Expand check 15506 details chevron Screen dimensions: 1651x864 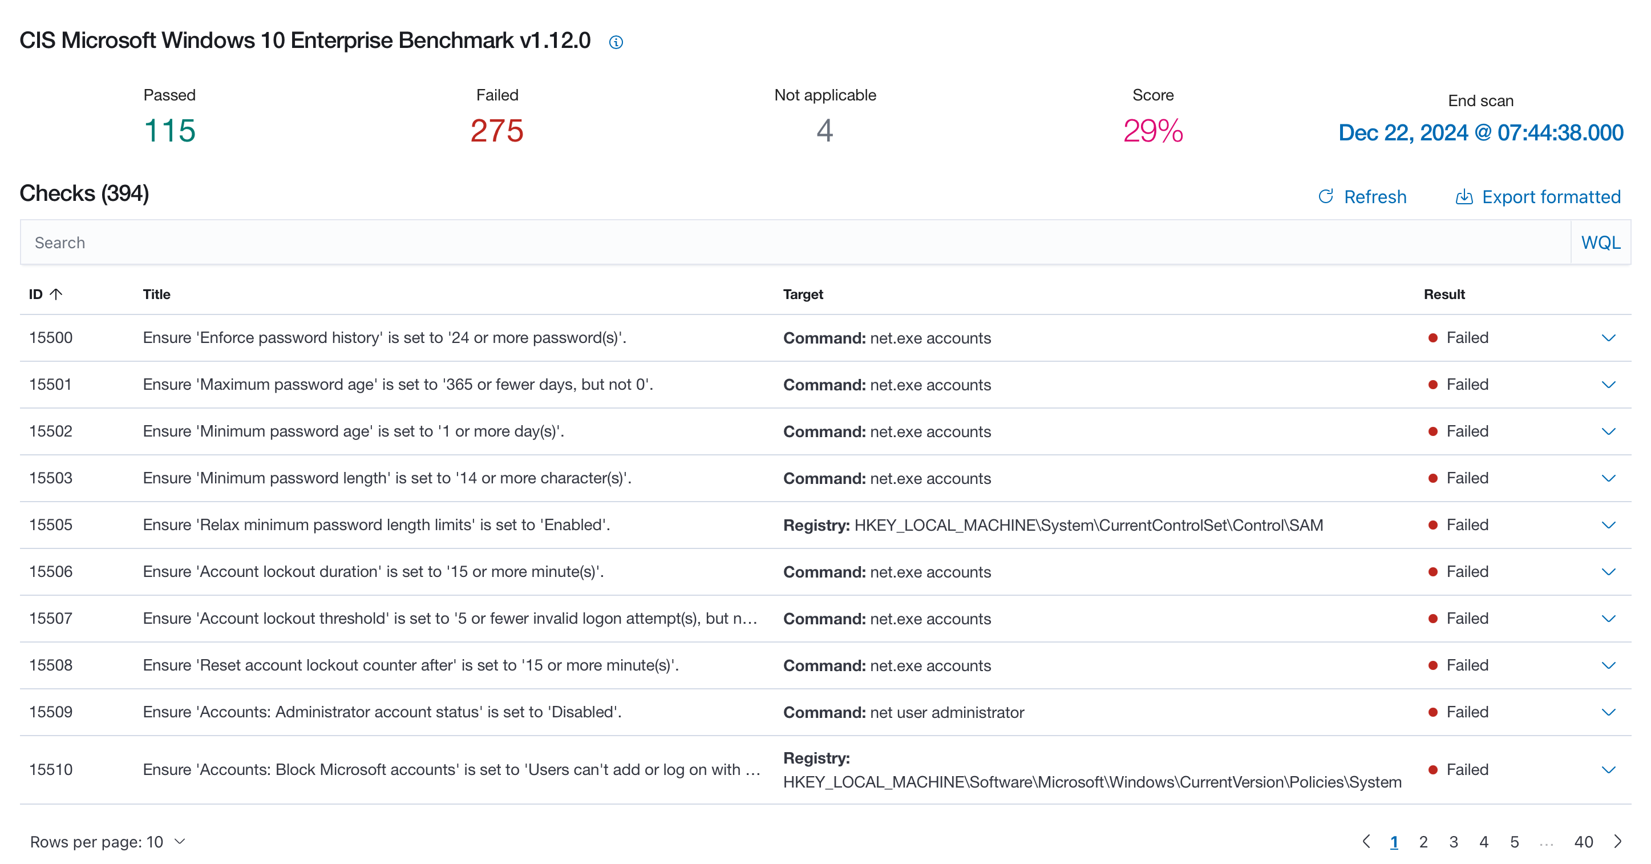(1608, 572)
